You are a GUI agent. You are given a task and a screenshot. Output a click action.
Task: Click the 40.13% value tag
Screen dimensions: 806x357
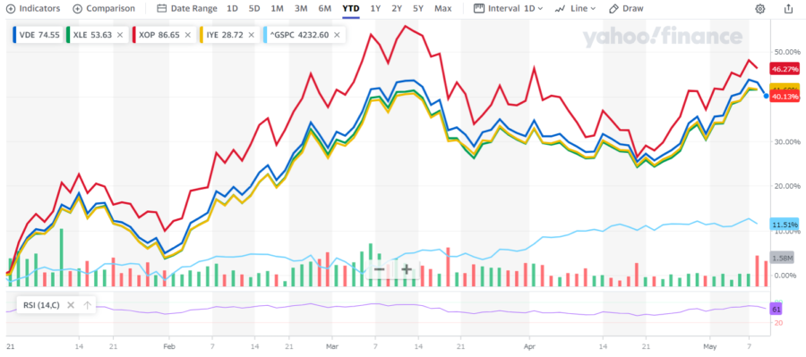point(785,97)
